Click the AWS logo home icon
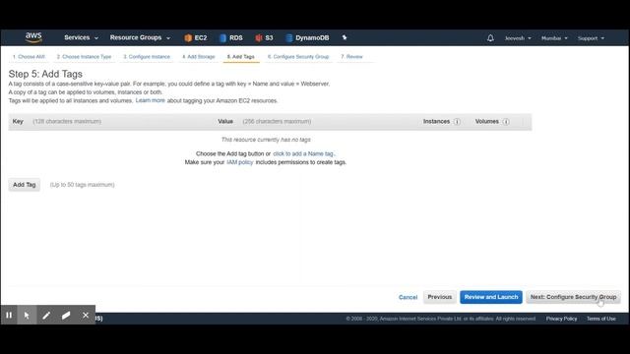Image resolution: width=630 pixels, height=354 pixels. [x=33, y=37]
